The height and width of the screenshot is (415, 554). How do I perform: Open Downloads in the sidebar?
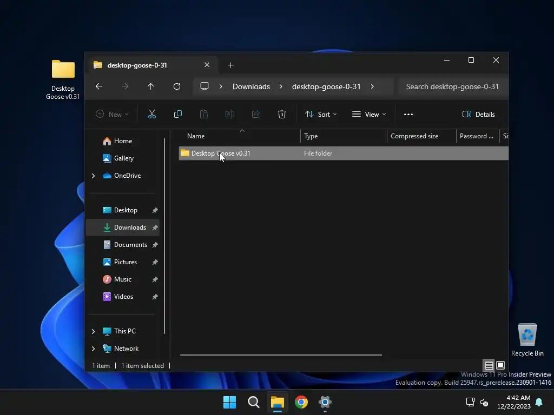[123, 227]
